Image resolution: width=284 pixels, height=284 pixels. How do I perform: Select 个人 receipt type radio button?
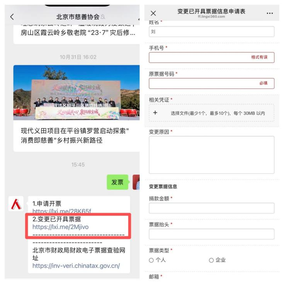pos(151,260)
